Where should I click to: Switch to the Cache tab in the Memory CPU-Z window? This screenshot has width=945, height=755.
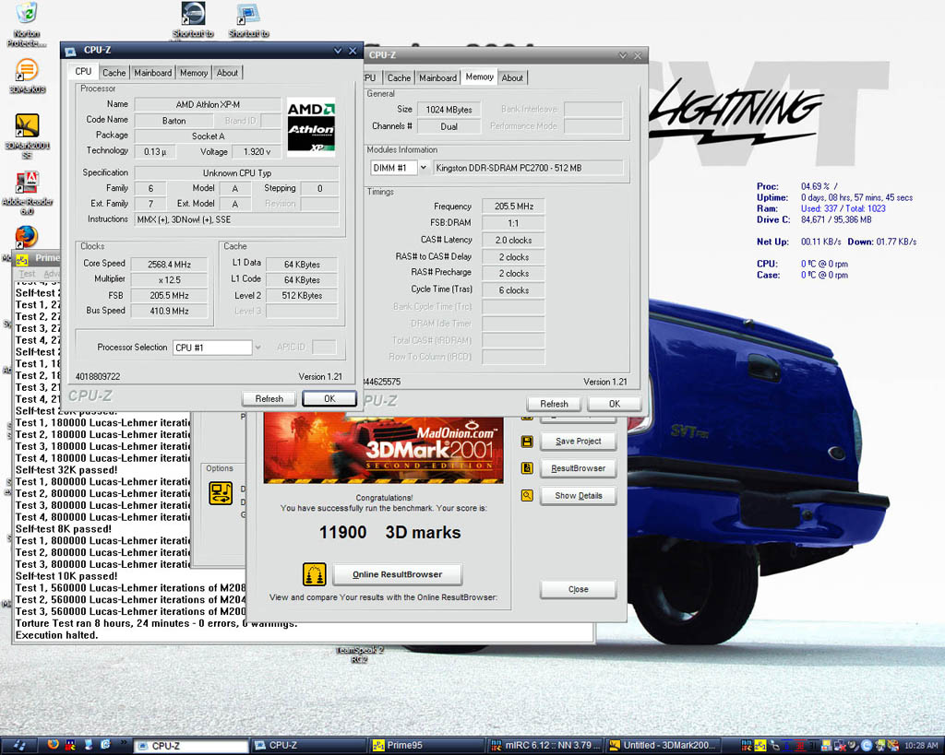click(399, 77)
